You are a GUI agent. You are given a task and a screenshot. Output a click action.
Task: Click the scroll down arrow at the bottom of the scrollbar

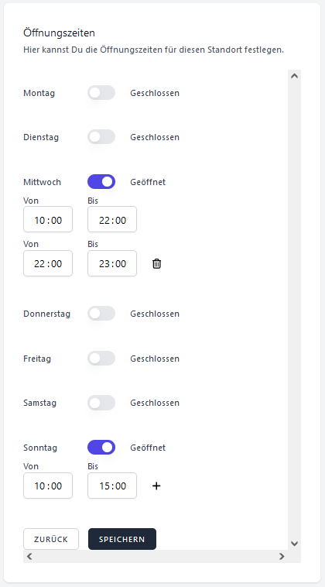[294, 544]
